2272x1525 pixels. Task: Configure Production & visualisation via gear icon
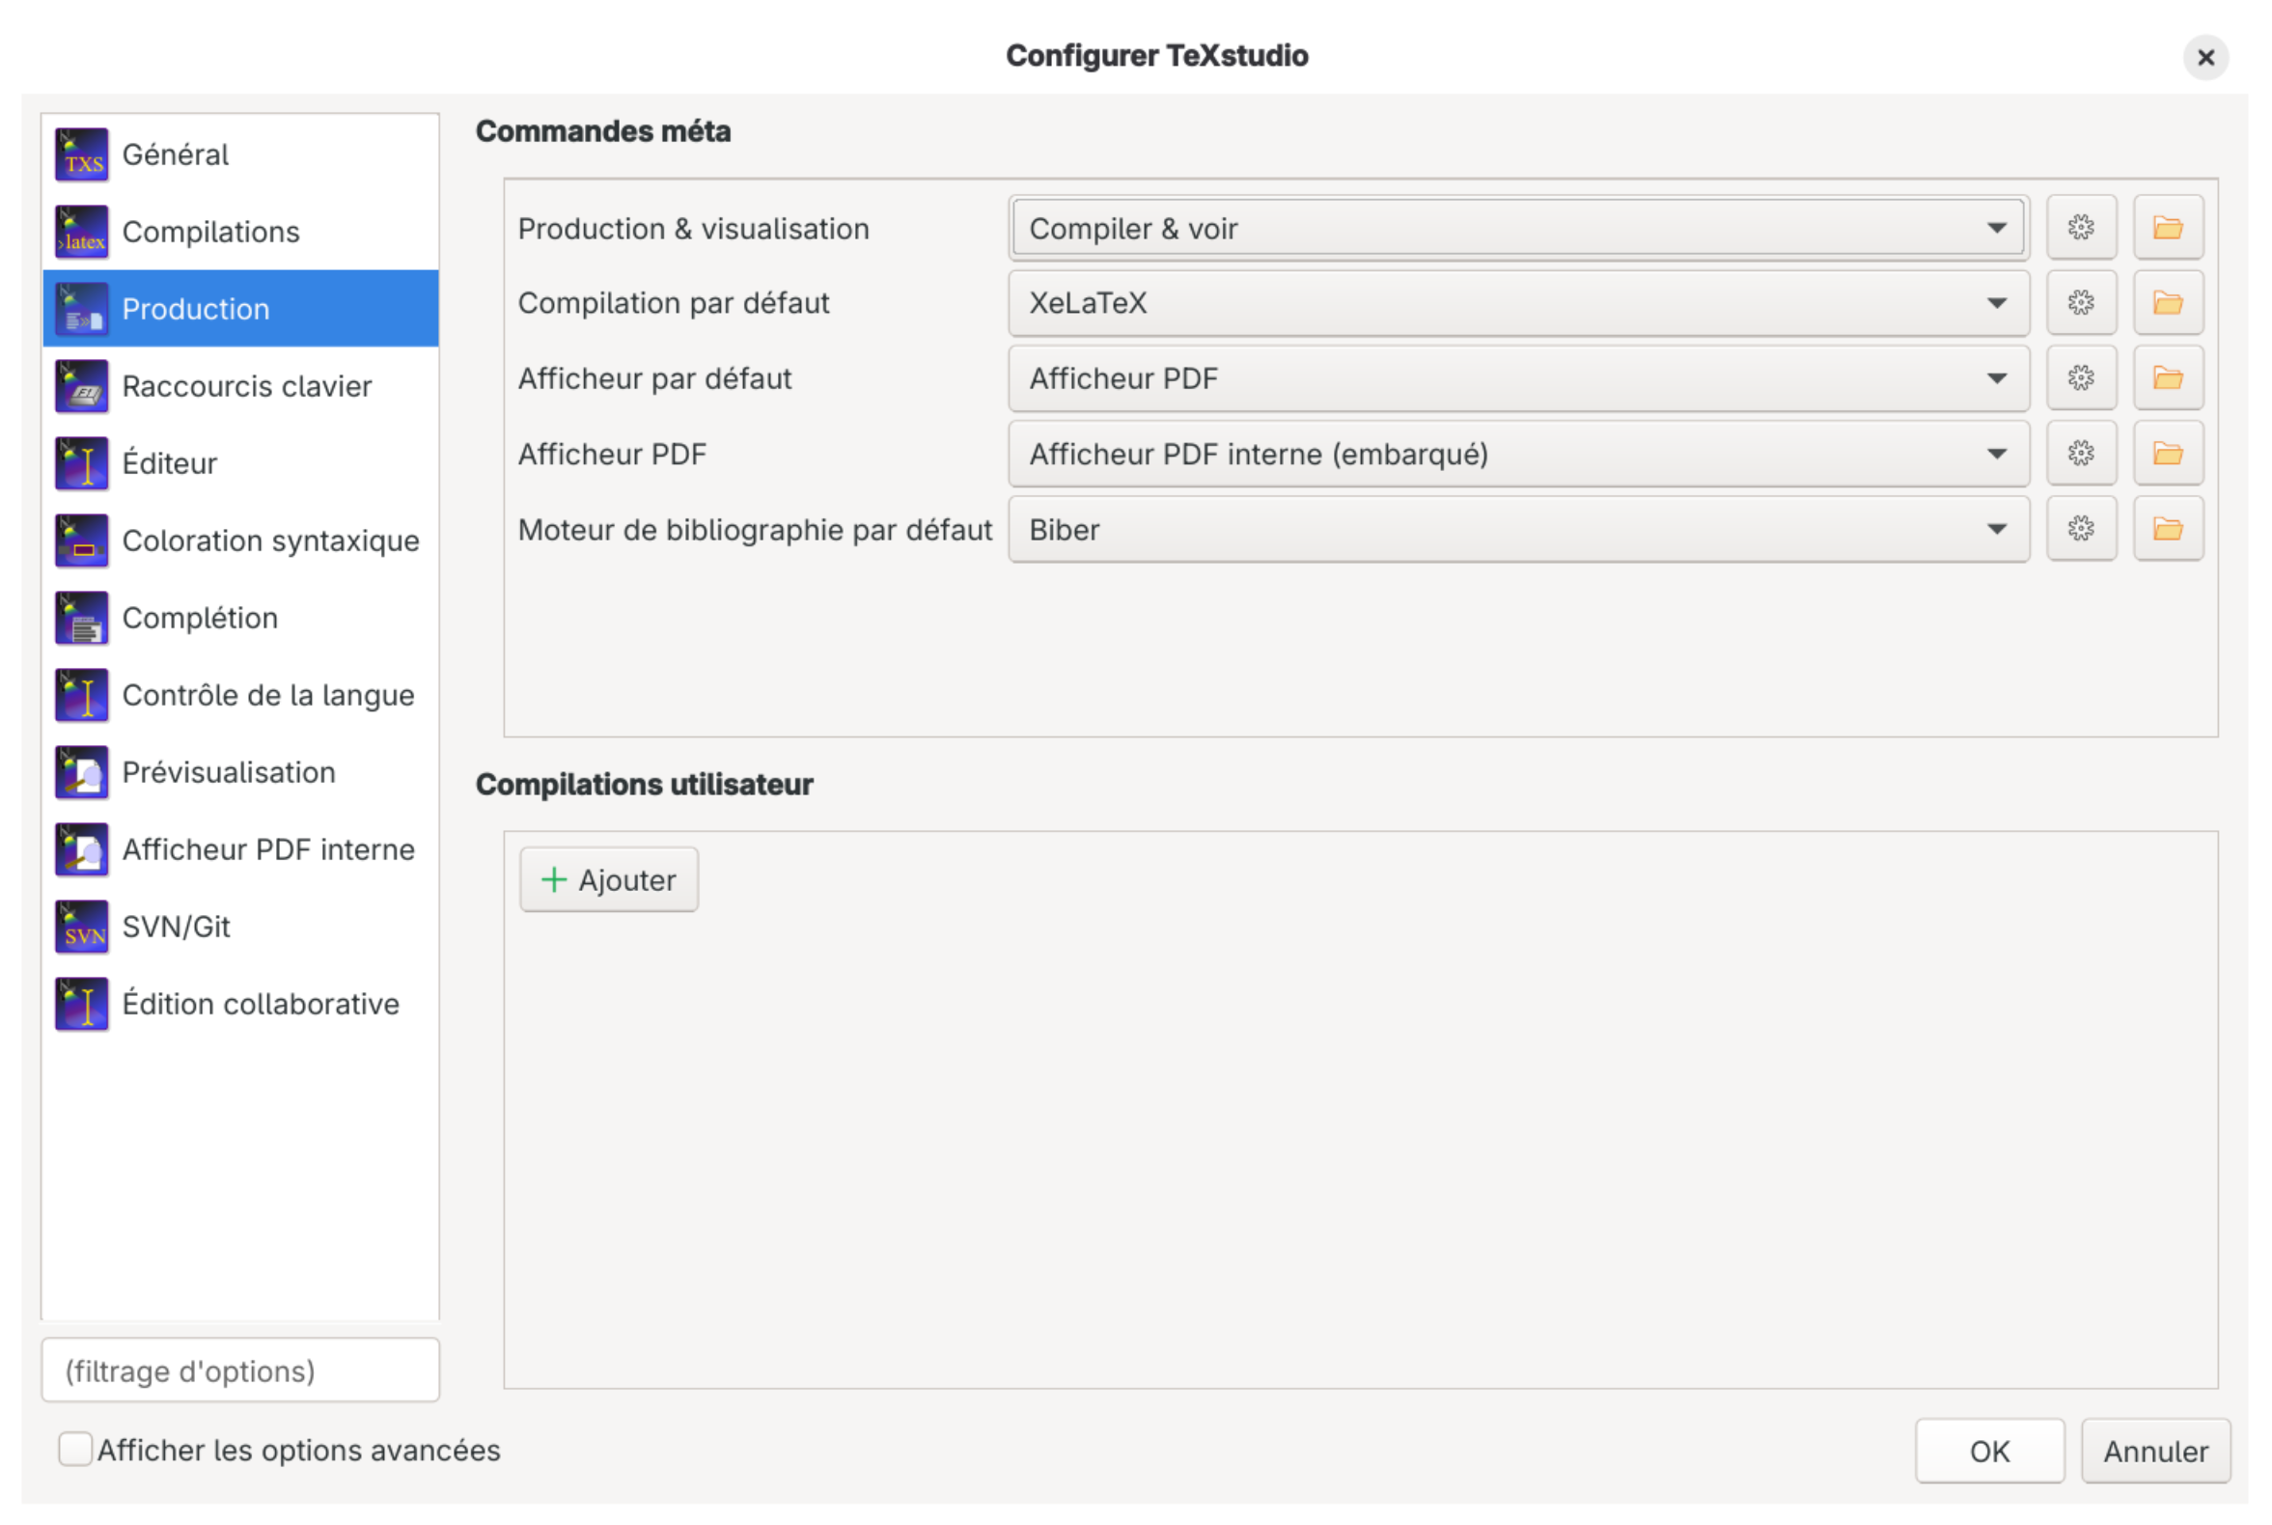(2081, 228)
